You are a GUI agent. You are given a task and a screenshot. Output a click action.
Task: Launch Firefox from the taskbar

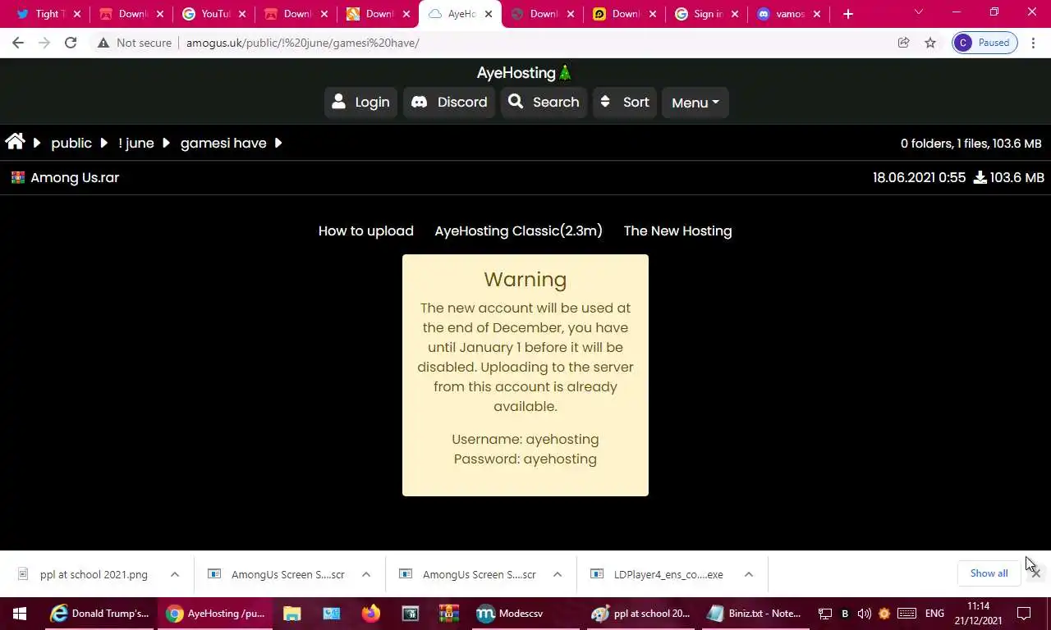click(371, 614)
